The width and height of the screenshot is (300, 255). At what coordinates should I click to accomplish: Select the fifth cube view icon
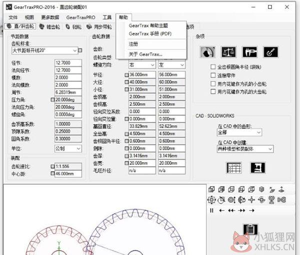pyautogui.click(x=251, y=190)
